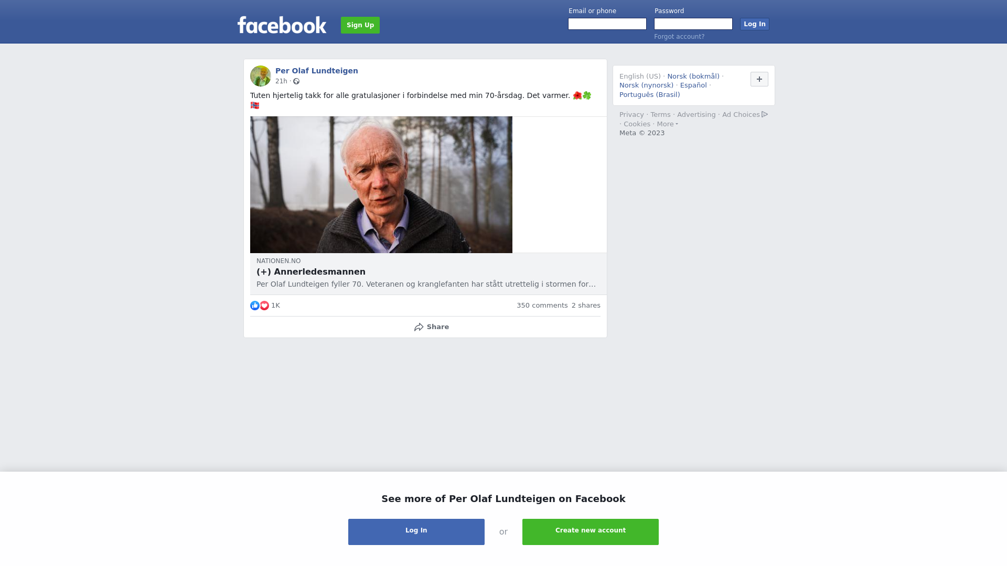
Task: View the 350 comments
Action: [542, 306]
